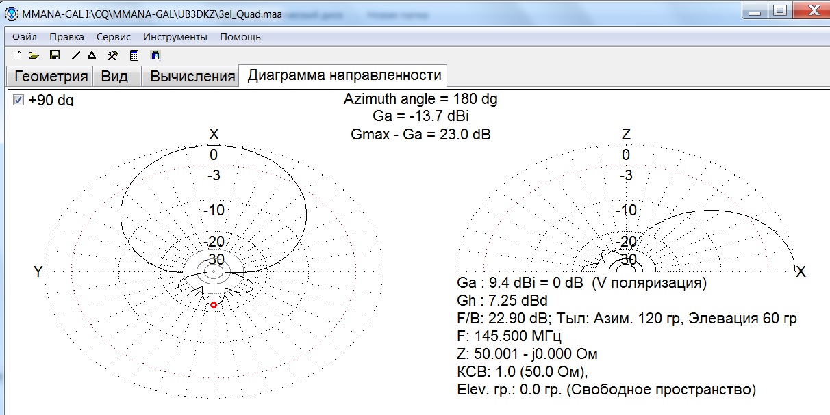Viewport: 830px width, 415px height.
Task: Select the Диаграмма направленности tab
Action: 344,75
